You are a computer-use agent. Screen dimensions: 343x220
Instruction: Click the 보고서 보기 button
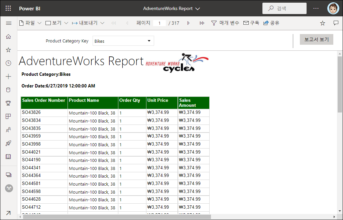316,39
